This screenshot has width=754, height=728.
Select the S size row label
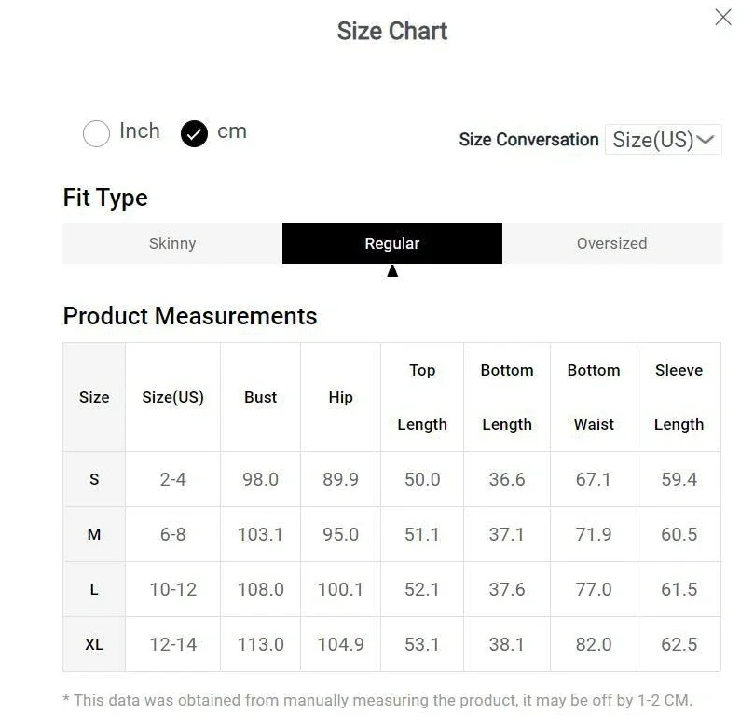[x=94, y=479]
